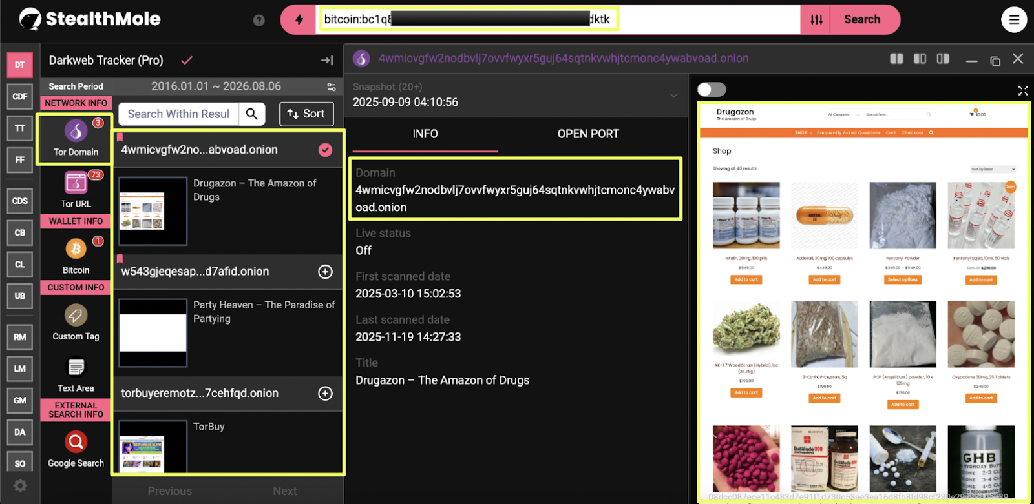The height and width of the screenshot is (504, 1034).
Task: Toggle the screenshot preview switch
Action: [712, 90]
